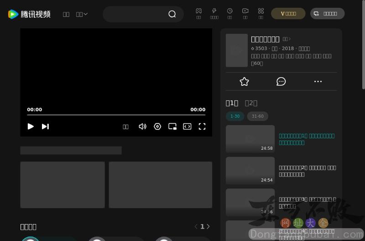Open the three-dot more options menu
Viewport: 365px width, 241px height.
click(318, 82)
